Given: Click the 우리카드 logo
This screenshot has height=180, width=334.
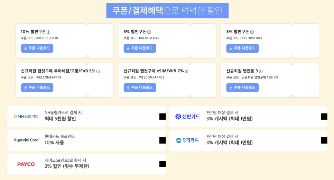Looking at the screenshot, I should coord(187,140).
